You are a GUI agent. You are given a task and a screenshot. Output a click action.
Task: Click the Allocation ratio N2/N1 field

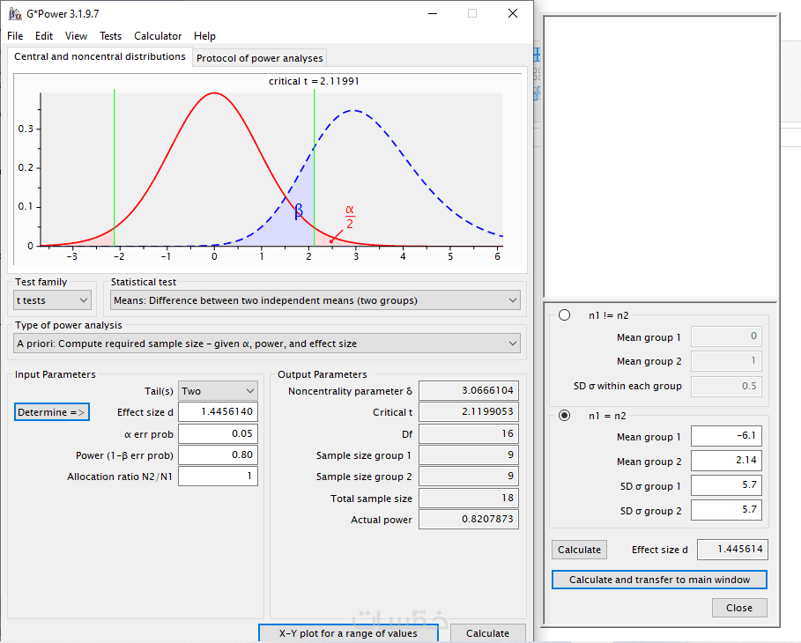click(x=218, y=477)
